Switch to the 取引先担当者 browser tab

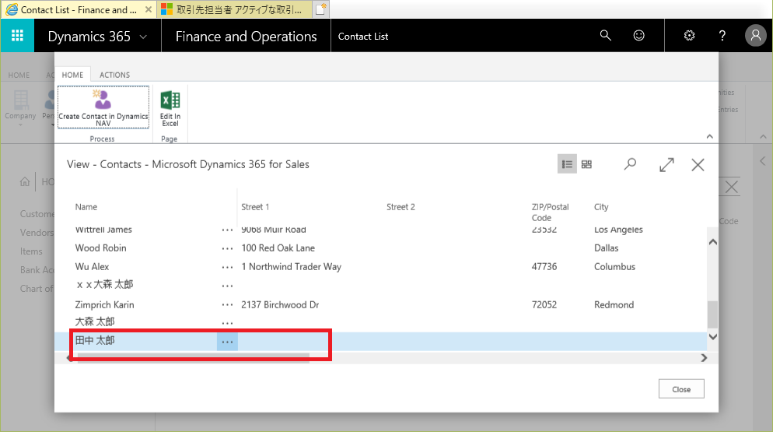pyautogui.click(x=234, y=9)
